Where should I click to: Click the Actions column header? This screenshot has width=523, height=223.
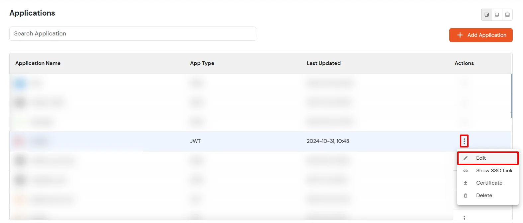tap(464, 63)
